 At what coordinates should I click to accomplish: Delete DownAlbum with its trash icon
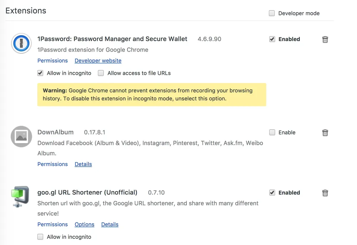(325, 133)
